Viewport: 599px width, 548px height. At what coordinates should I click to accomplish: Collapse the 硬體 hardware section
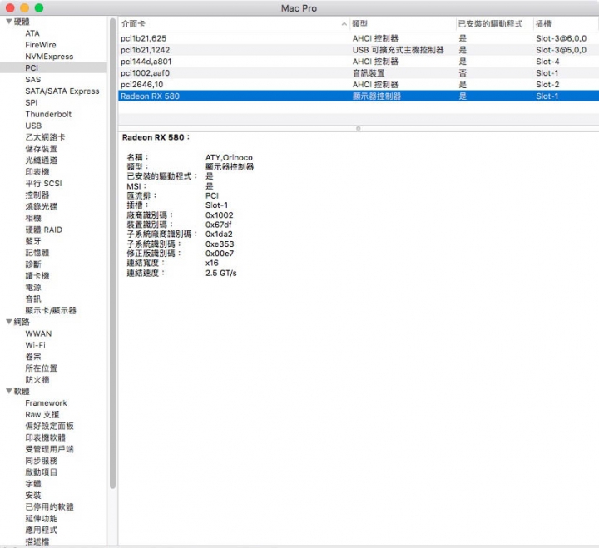point(9,22)
